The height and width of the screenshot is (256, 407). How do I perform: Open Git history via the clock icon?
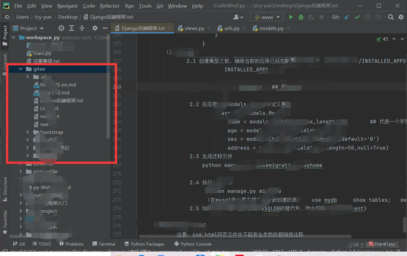367,17
